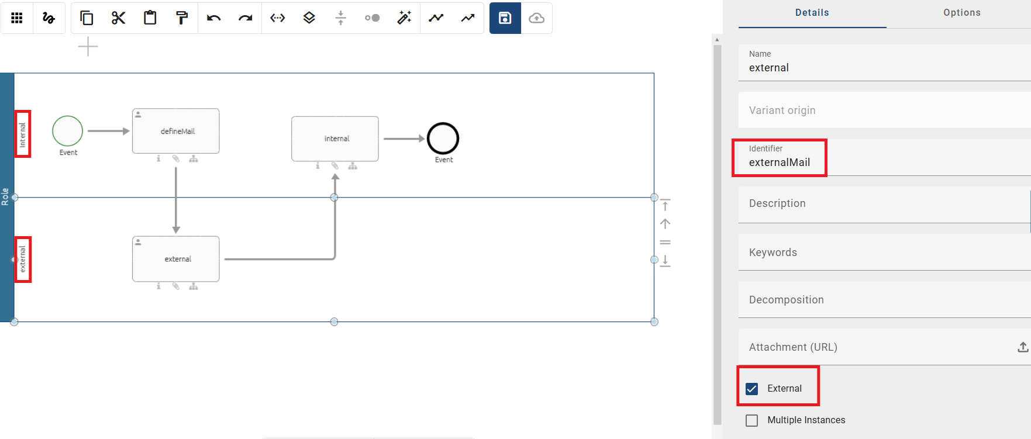Click the upload icon in Attachment field
This screenshot has width=1031, height=439.
tap(1022, 347)
